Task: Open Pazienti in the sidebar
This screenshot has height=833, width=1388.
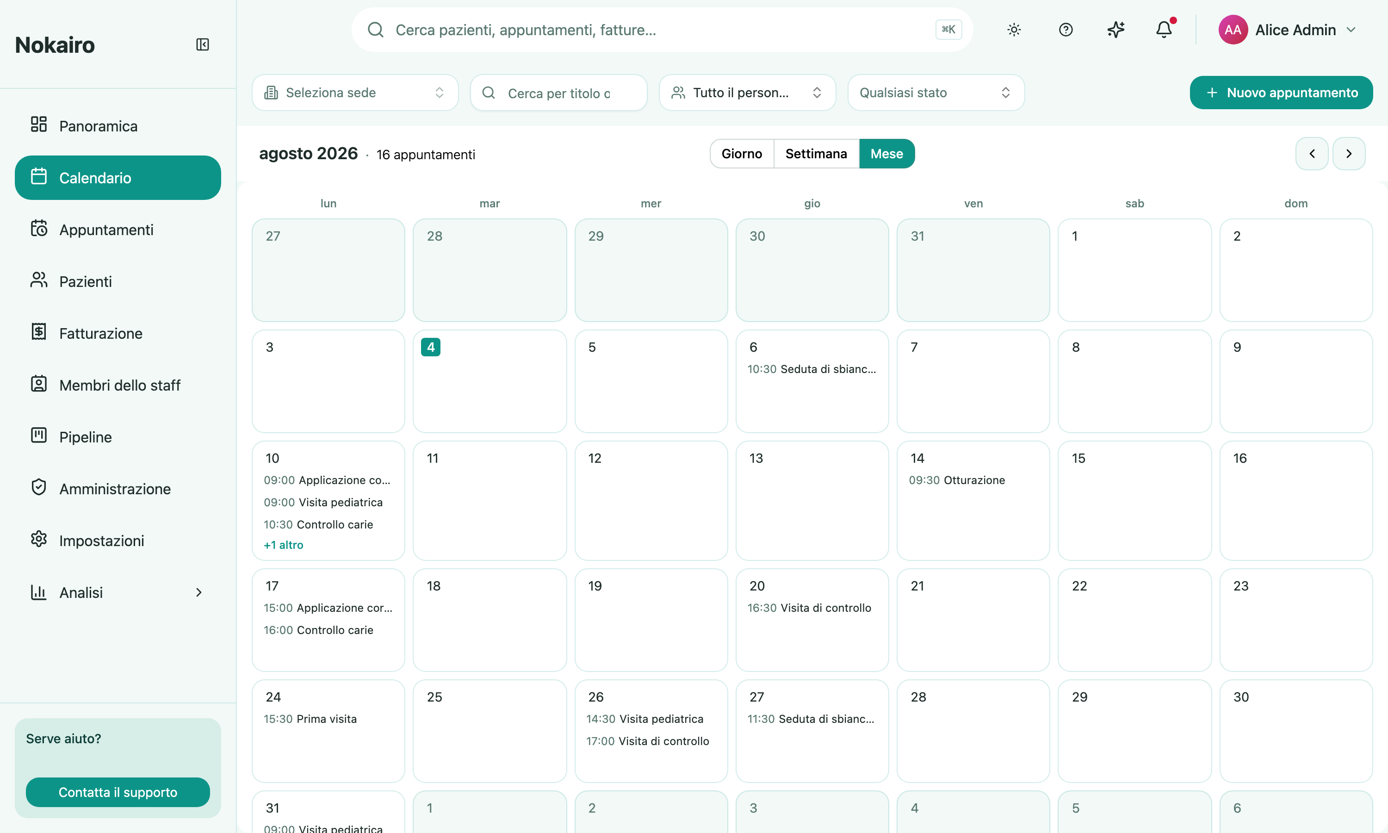Action: [x=118, y=281]
